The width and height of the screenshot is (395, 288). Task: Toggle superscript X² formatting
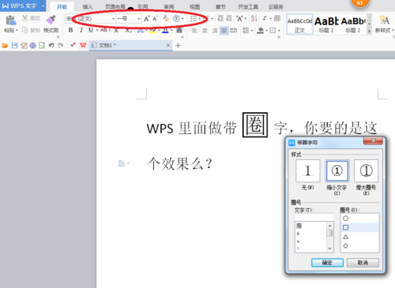click(x=116, y=30)
